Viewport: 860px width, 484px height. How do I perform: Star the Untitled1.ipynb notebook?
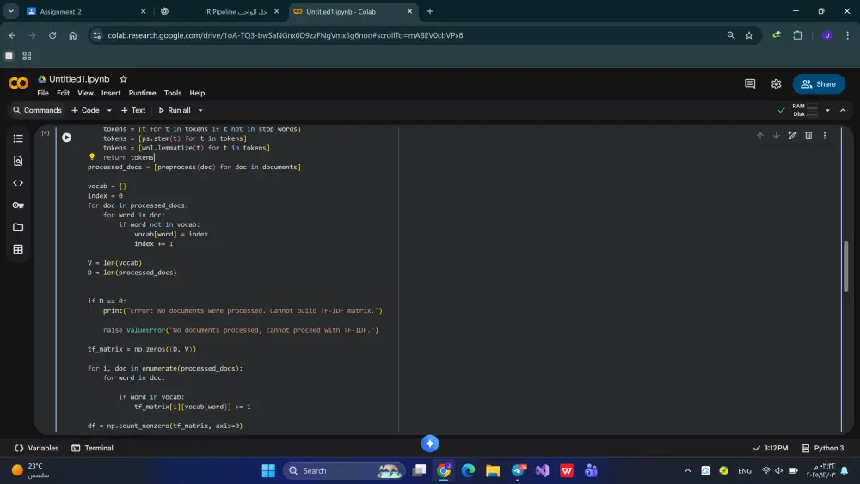(x=123, y=79)
